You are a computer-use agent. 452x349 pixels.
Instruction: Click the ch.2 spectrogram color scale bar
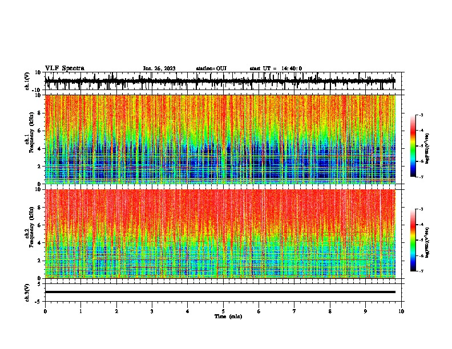click(x=413, y=240)
